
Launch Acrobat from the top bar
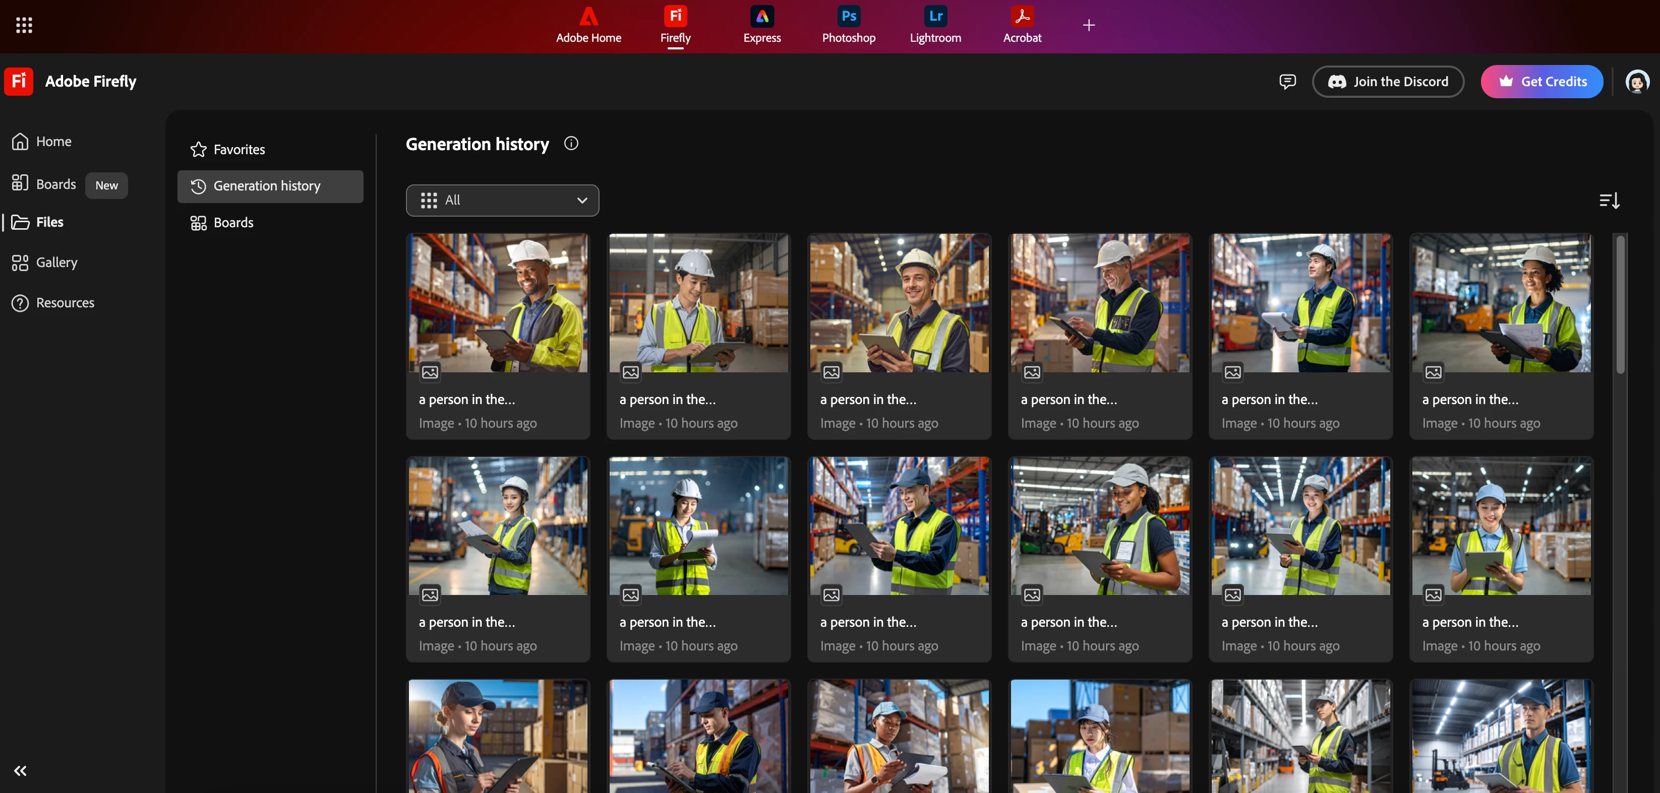pyautogui.click(x=1022, y=17)
